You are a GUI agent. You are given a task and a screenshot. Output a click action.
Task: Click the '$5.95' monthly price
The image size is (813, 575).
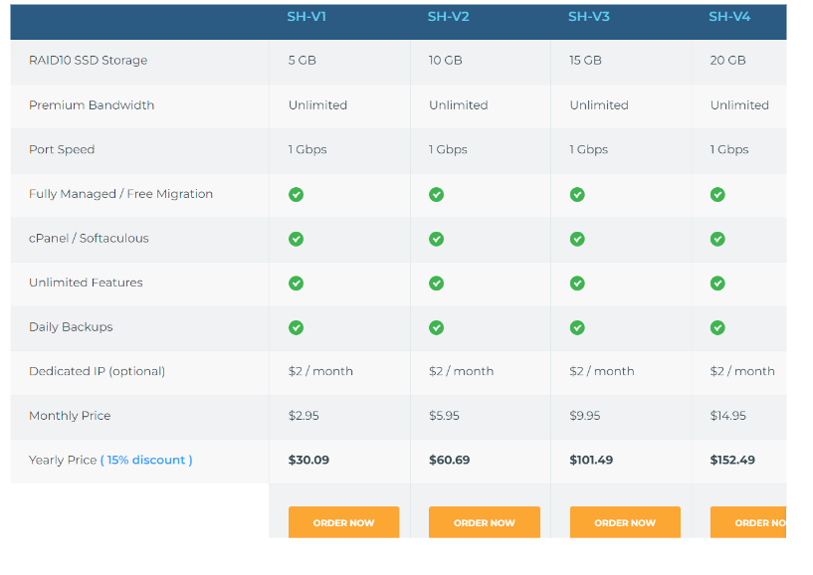coord(445,416)
